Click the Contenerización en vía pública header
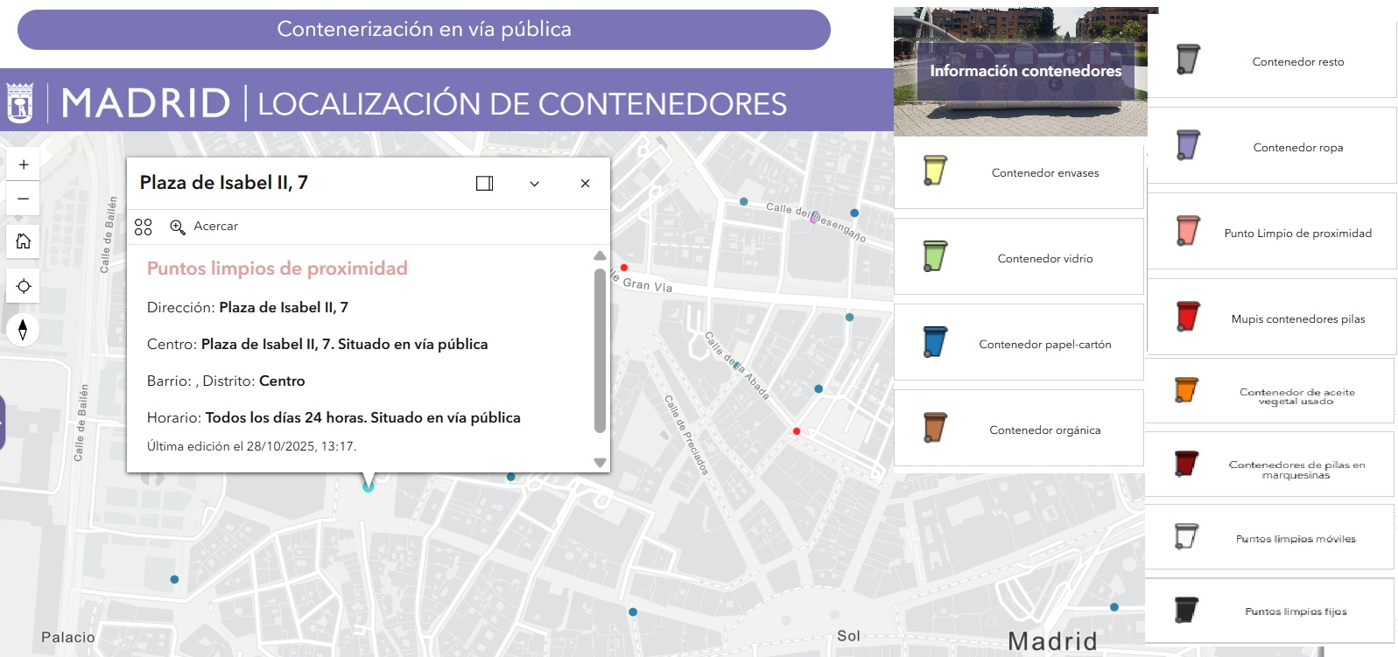1398x657 pixels. [424, 30]
